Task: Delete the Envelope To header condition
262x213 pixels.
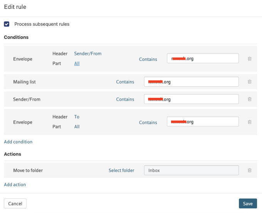Action: [x=249, y=122]
